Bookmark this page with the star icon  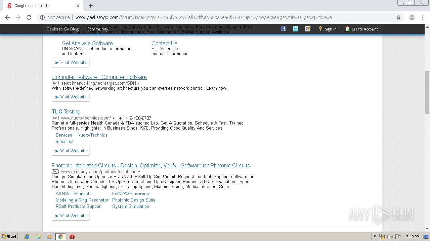click(398, 17)
